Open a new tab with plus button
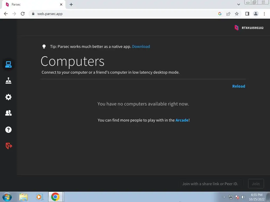This screenshot has height=202, width=270. (71, 4)
